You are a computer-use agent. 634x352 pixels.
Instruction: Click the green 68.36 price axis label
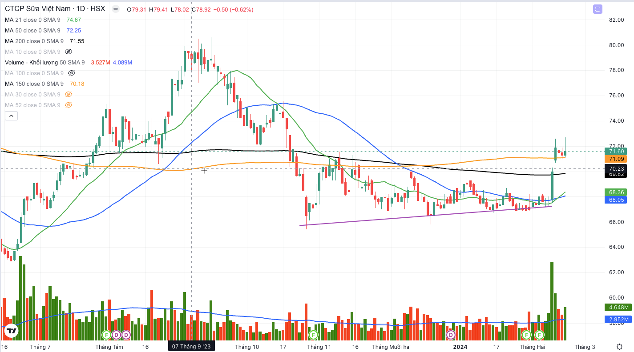[616, 192]
